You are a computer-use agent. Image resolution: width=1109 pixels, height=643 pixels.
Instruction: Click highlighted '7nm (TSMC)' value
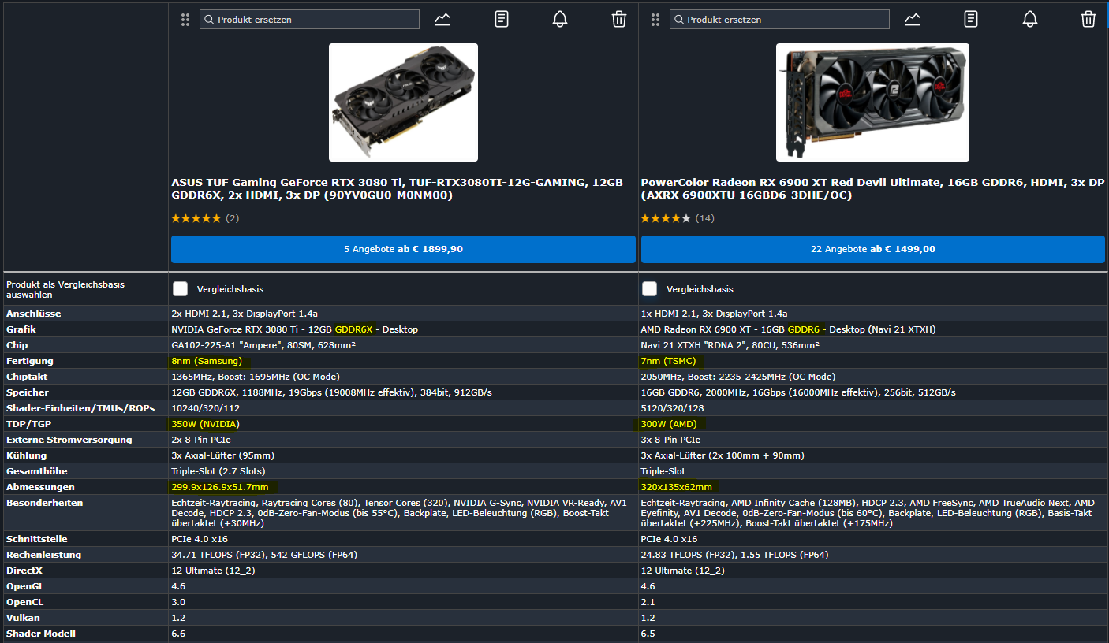pos(667,361)
